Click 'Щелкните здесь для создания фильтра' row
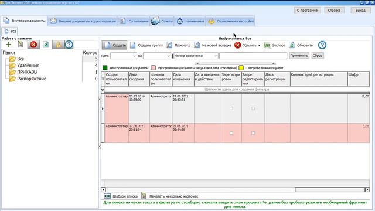Screen dimensions: 375x211 pos(237,89)
